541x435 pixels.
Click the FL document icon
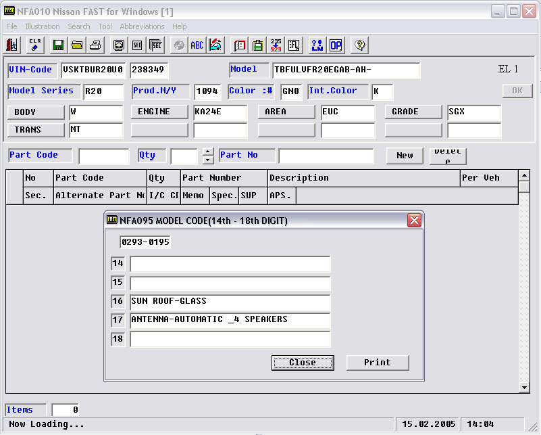[x=294, y=45]
